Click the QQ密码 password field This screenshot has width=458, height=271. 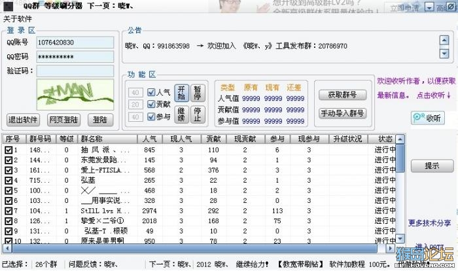tap(75, 57)
